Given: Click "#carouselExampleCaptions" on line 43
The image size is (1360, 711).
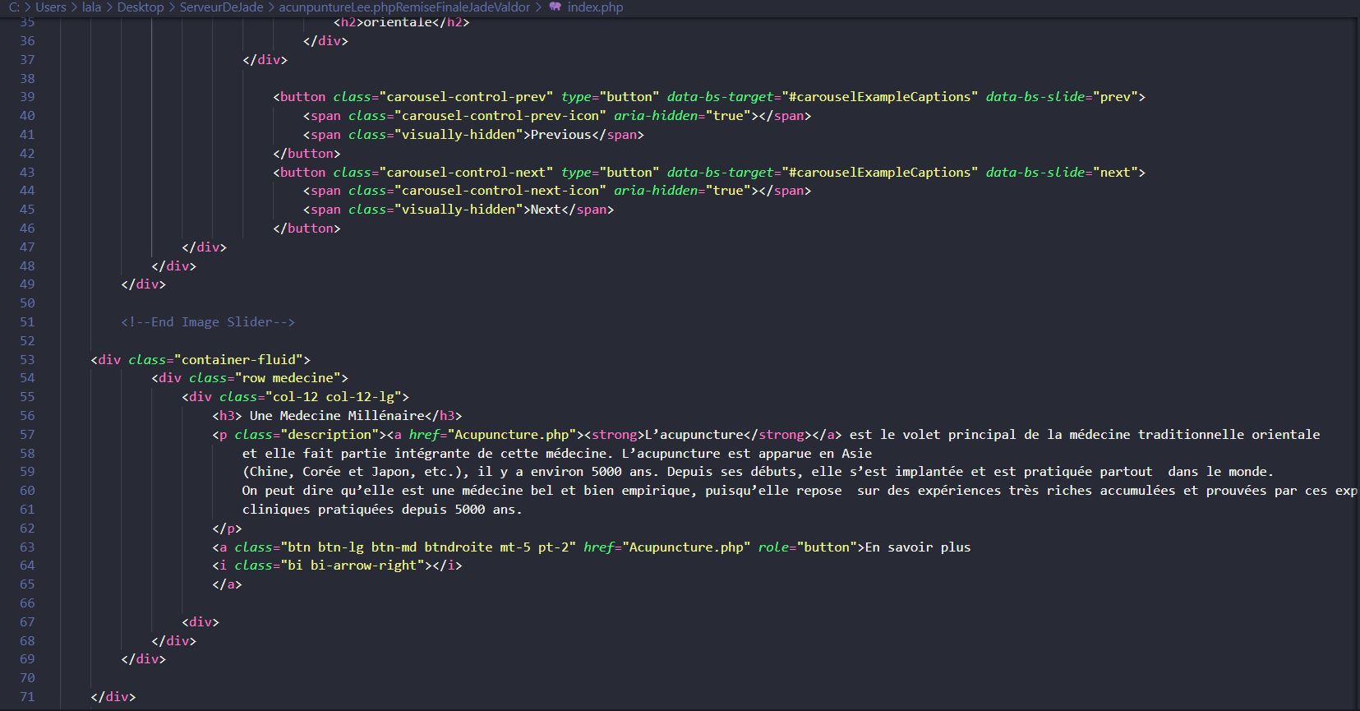Looking at the screenshot, I should pyautogui.click(x=880, y=173).
